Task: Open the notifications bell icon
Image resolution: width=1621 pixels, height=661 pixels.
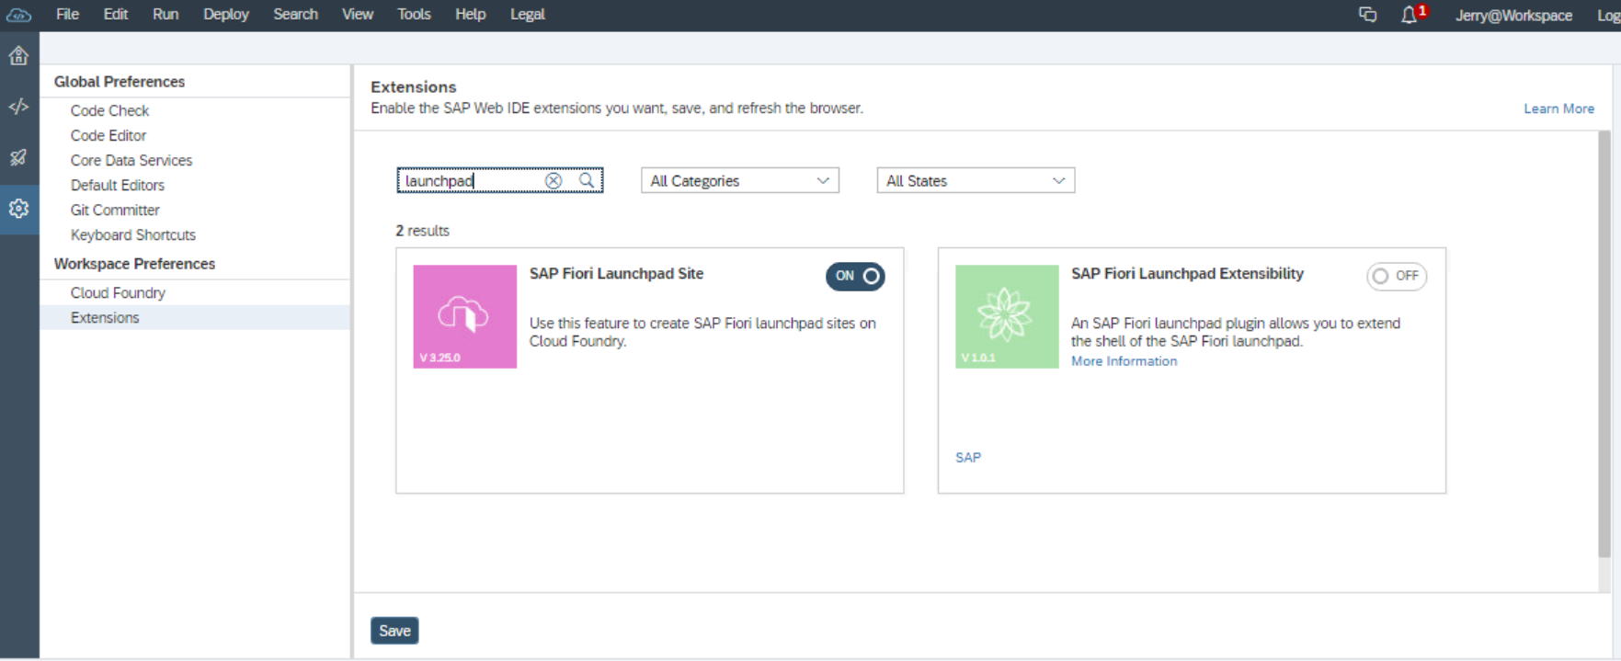Action: pos(1409,15)
